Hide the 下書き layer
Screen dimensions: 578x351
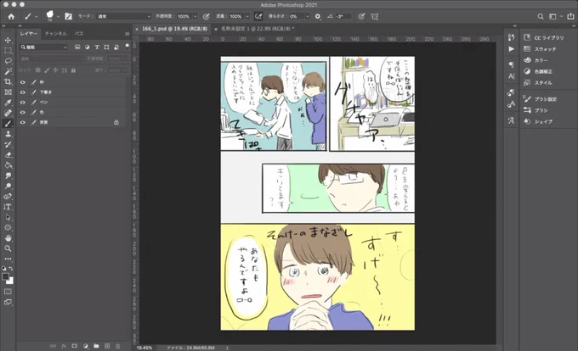23,92
